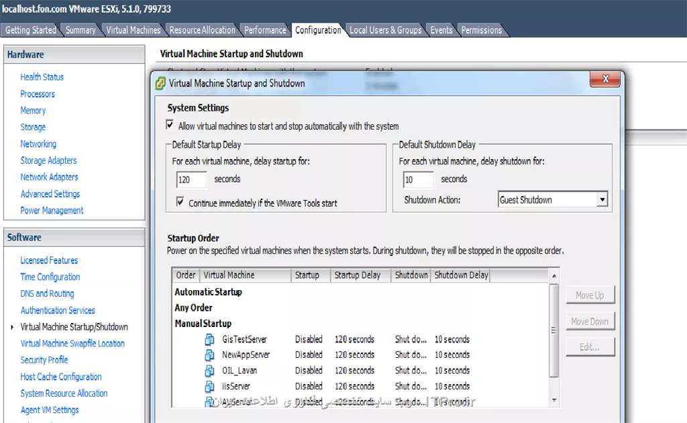Viewport: 687px width, 423px height.
Task: Open Licensed Features link
Action: (x=49, y=261)
